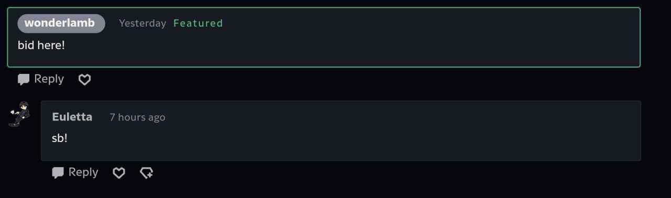Click the chibi character sprite beside Euletta's reply

coord(19,114)
